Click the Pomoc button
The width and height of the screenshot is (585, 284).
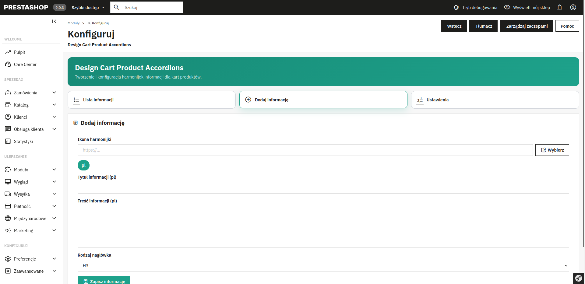click(x=567, y=26)
